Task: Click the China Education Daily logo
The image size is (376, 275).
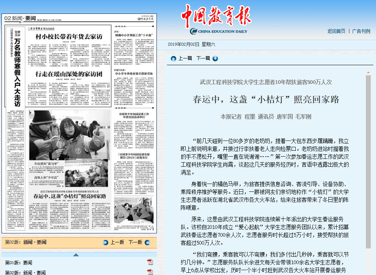Action: click(x=216, y=19)
